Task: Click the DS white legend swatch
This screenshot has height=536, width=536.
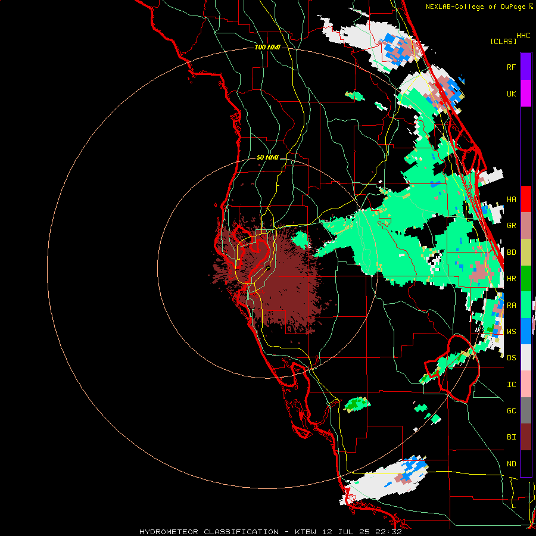Action: coord(526,357)
